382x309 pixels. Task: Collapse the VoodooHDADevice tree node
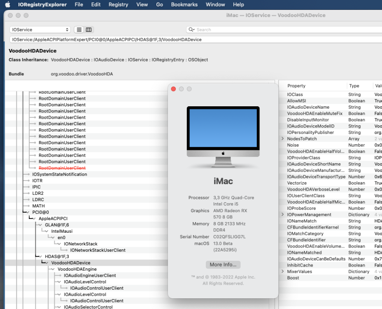click(x=47, y=263)
